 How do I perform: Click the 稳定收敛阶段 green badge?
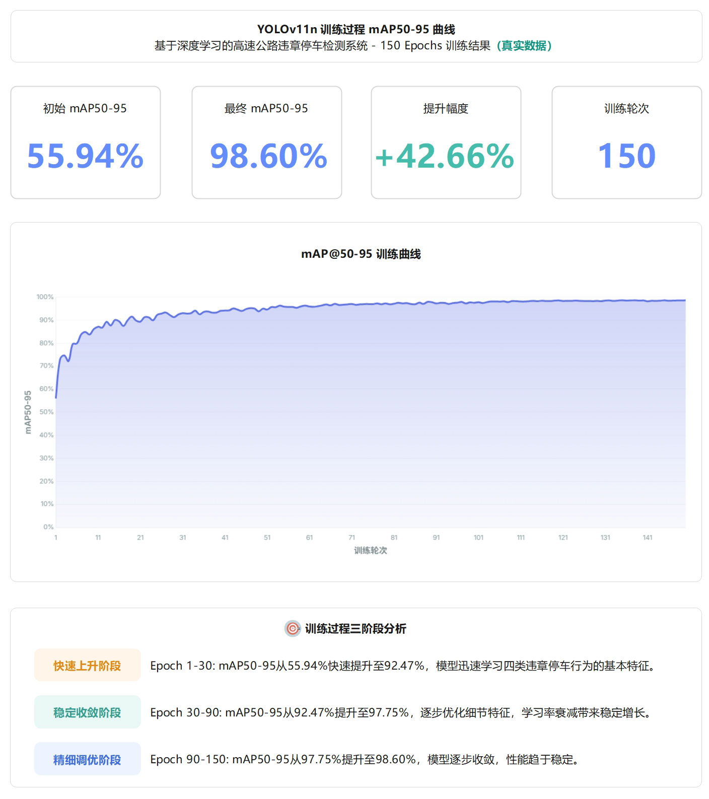tap(87, 712)
